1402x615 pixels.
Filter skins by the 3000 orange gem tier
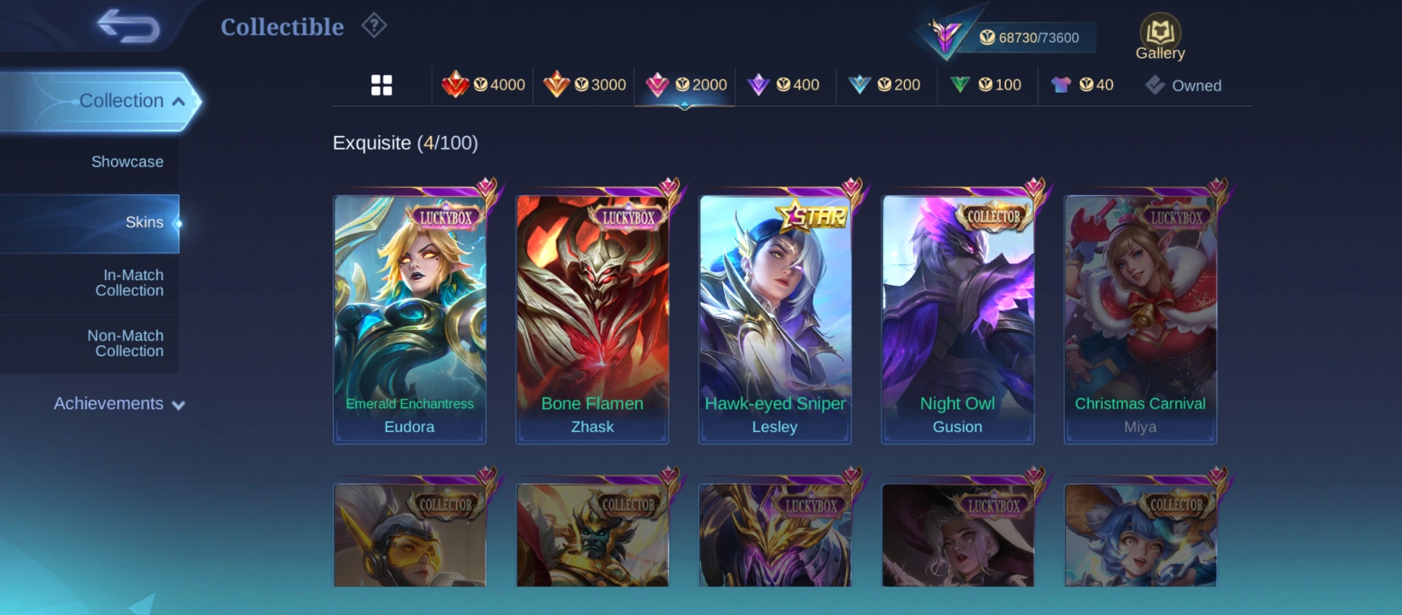584,85
